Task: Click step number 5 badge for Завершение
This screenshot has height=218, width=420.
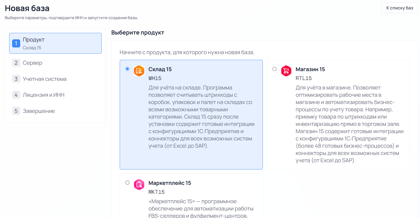Action: click(16, 111)
